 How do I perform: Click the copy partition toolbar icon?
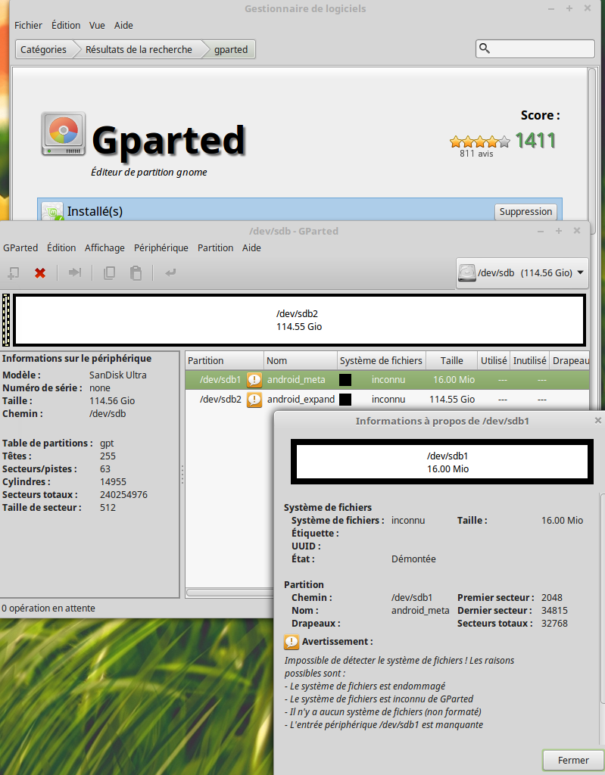109,272
